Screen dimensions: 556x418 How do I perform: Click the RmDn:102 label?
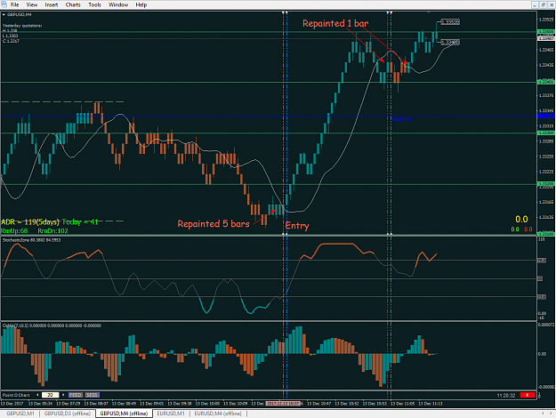coord(52,231)
